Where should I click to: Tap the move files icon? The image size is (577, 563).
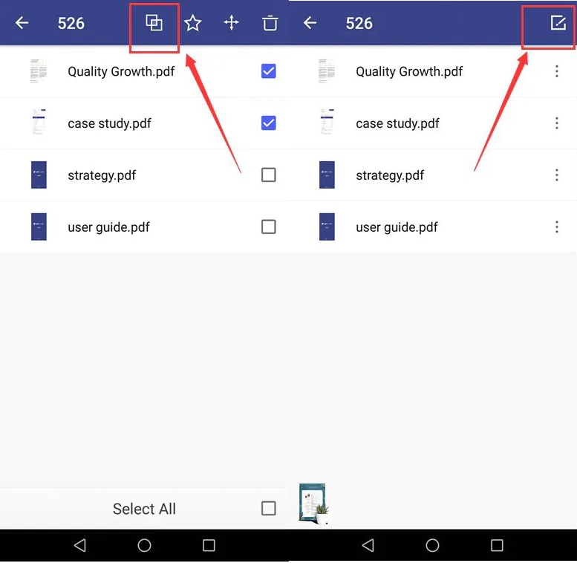232,23
